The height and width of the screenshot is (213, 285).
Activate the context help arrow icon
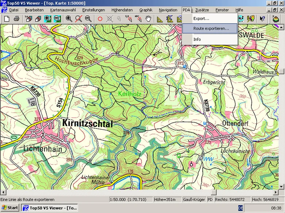point(262,19)
